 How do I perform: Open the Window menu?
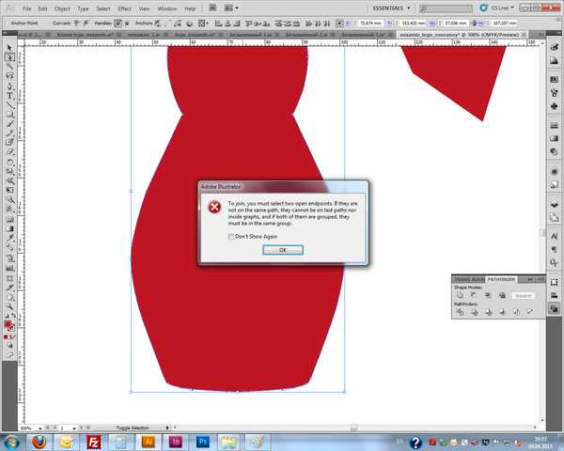[x=167, y=8]
